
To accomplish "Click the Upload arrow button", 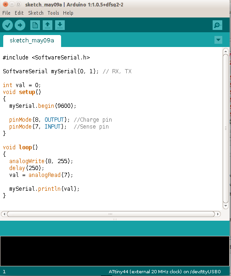I will [x=20, y=25].
